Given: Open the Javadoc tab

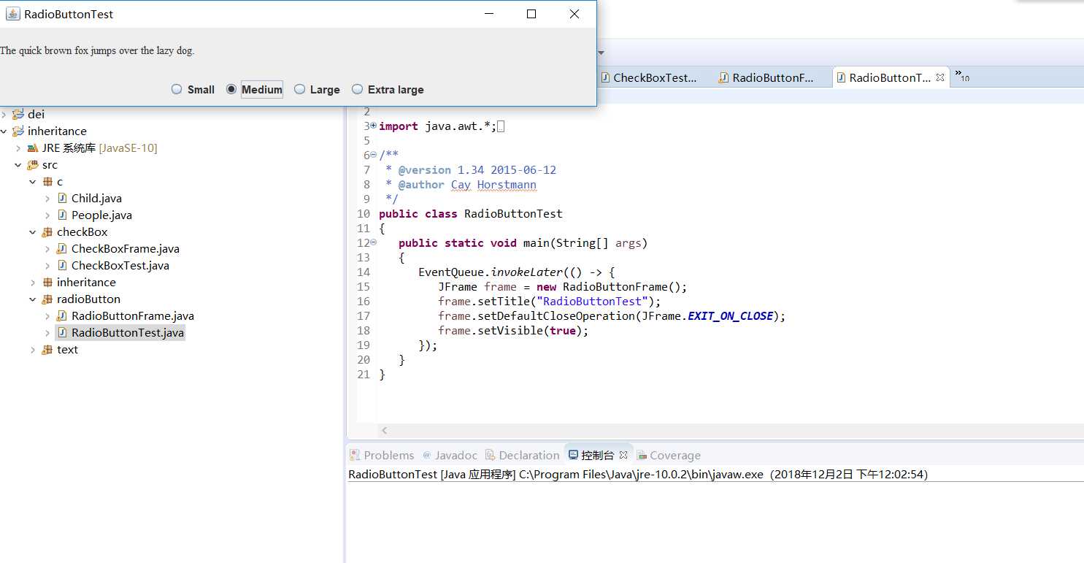Looking at the screenshot, I should coord(450,455).
